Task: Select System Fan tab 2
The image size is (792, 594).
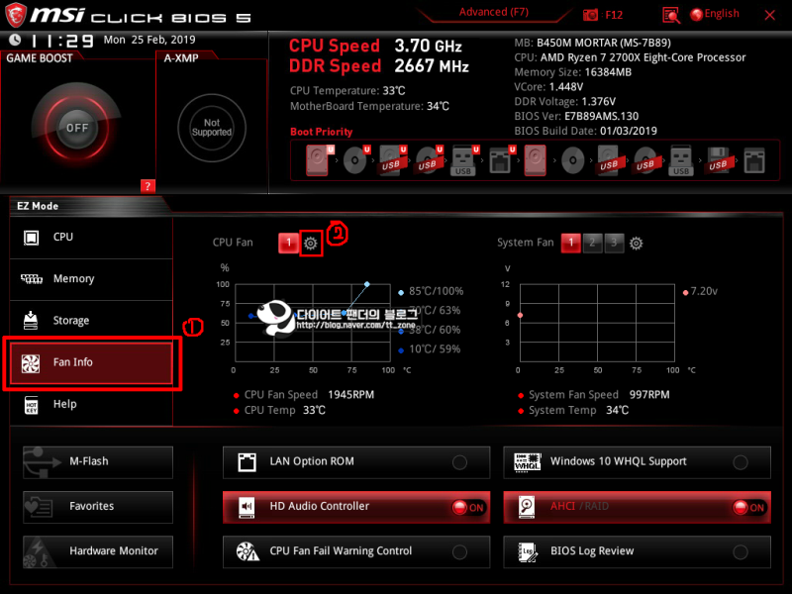Action: point(592,243)
